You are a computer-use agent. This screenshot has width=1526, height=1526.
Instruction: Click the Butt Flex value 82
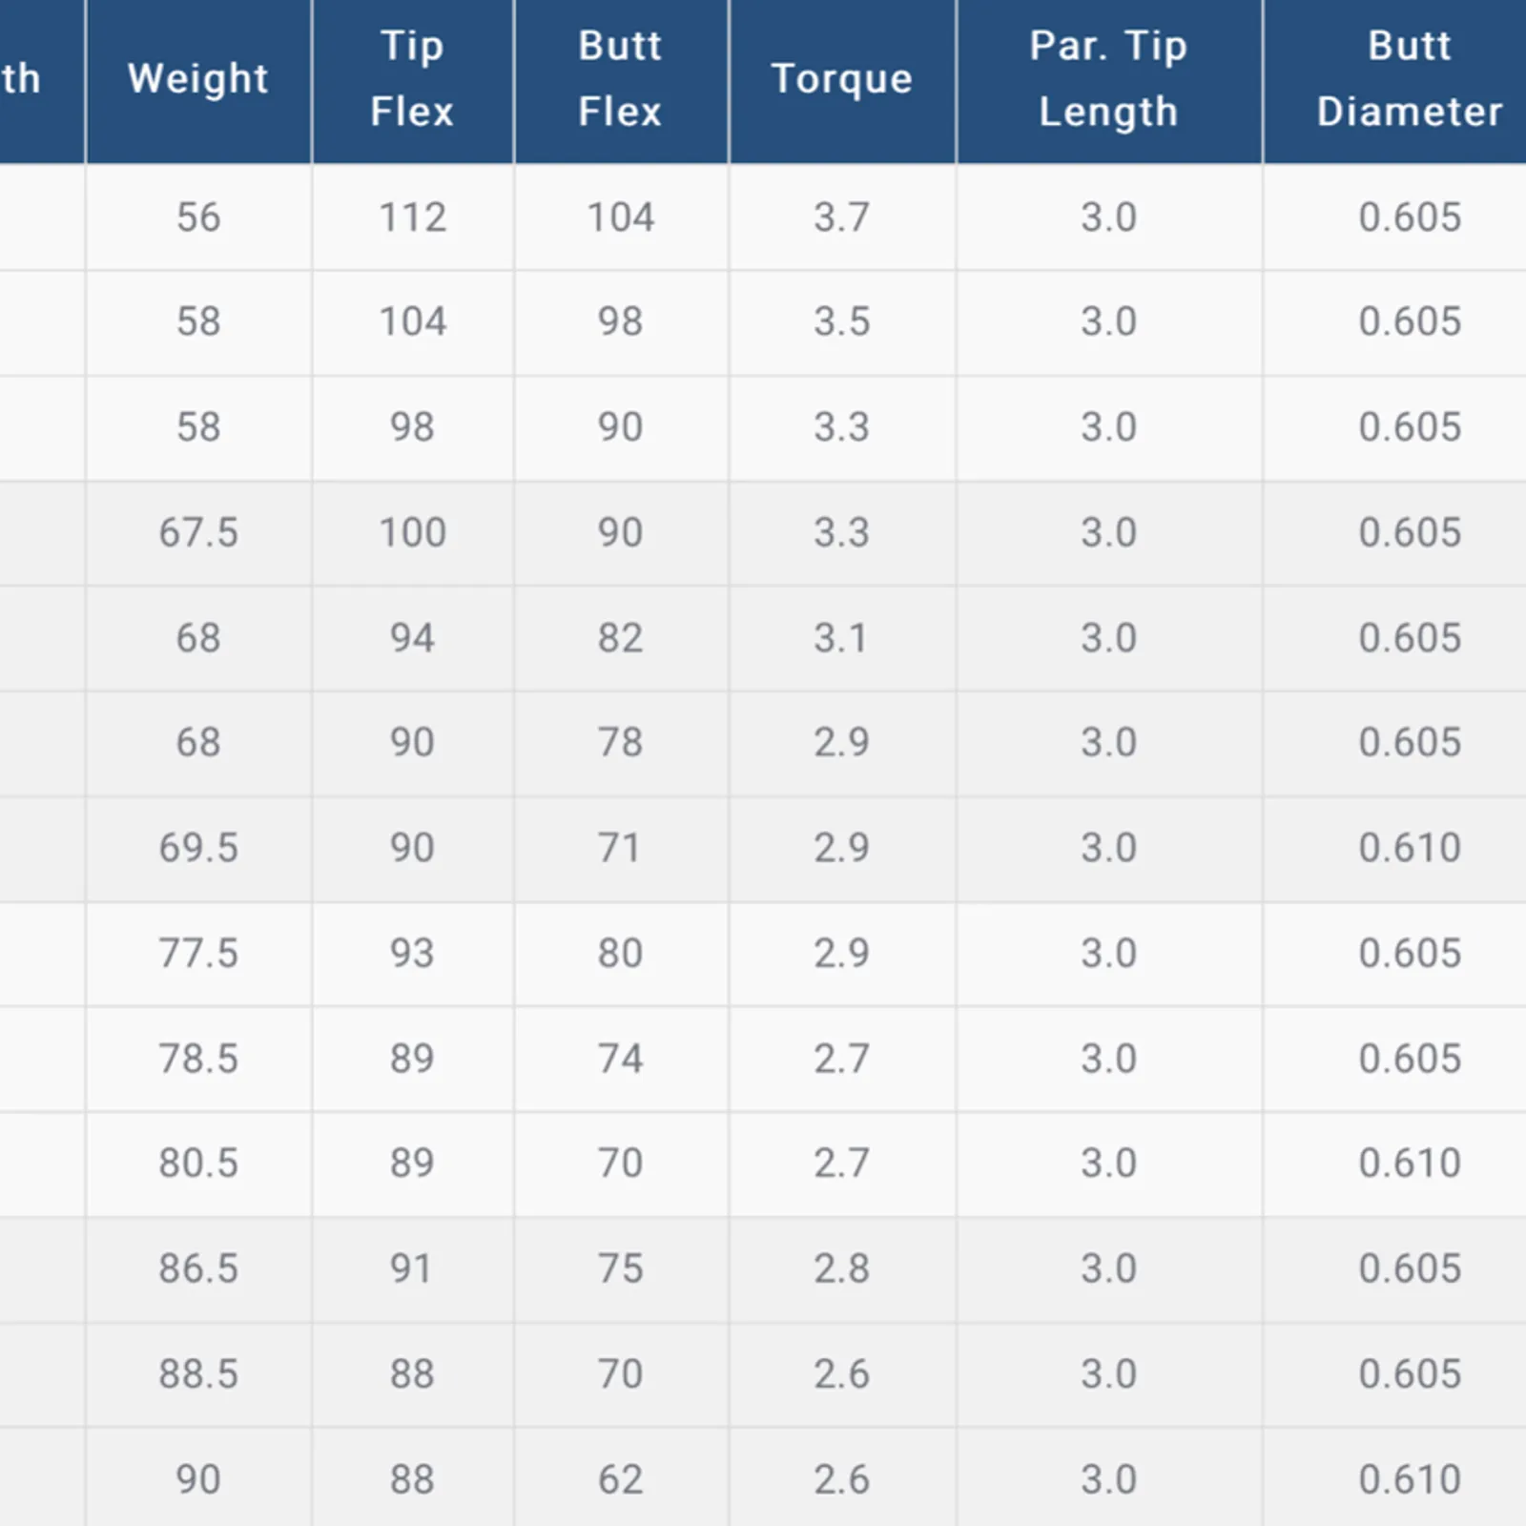click(x=620, y=638)
